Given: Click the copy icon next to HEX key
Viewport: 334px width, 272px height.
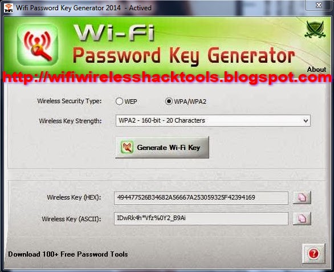Looking at the screenshot, I should point(302,197).
